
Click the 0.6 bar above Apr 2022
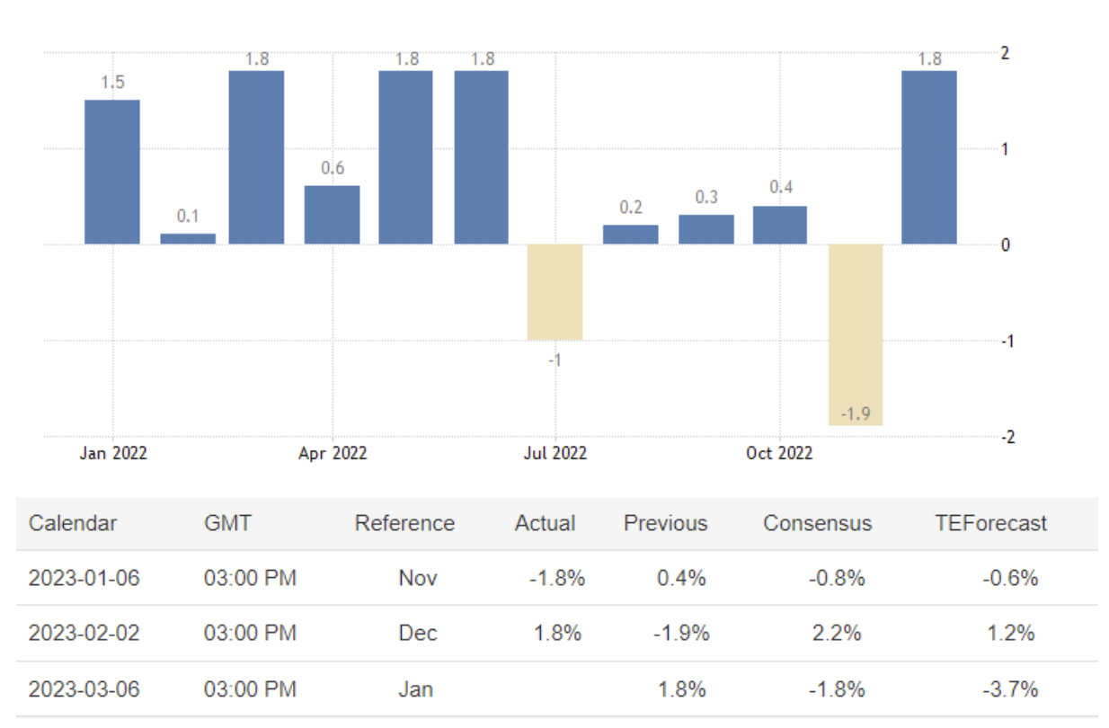pyautogui.click(x=333, y=215)
